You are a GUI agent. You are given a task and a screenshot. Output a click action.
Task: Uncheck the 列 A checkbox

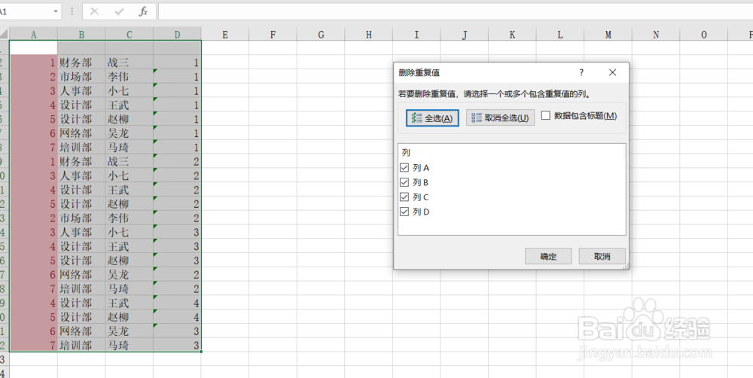[404, 168]
